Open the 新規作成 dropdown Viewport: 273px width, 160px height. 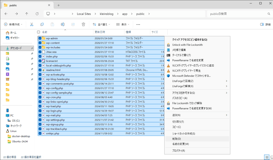tap(13, 24)
